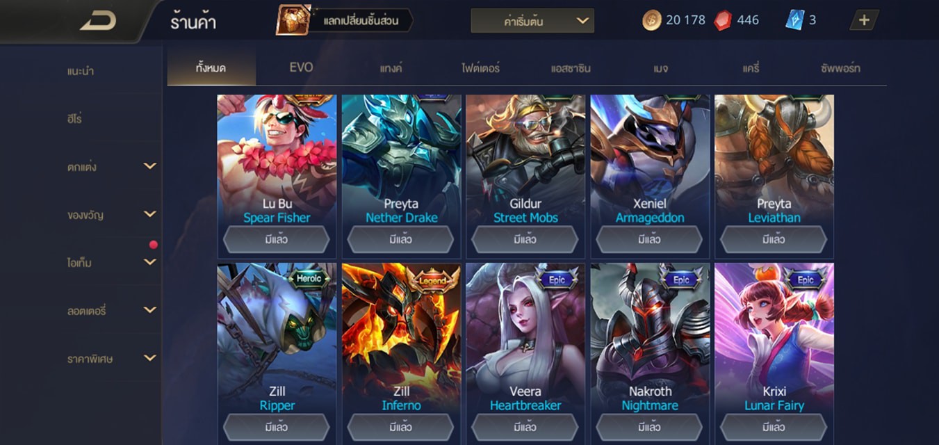Viewport: 939px width, 445px height.
Task: Click the มีแล้ว button under Lu Bu
Action: pyautogui.click(x=277, y=240)
